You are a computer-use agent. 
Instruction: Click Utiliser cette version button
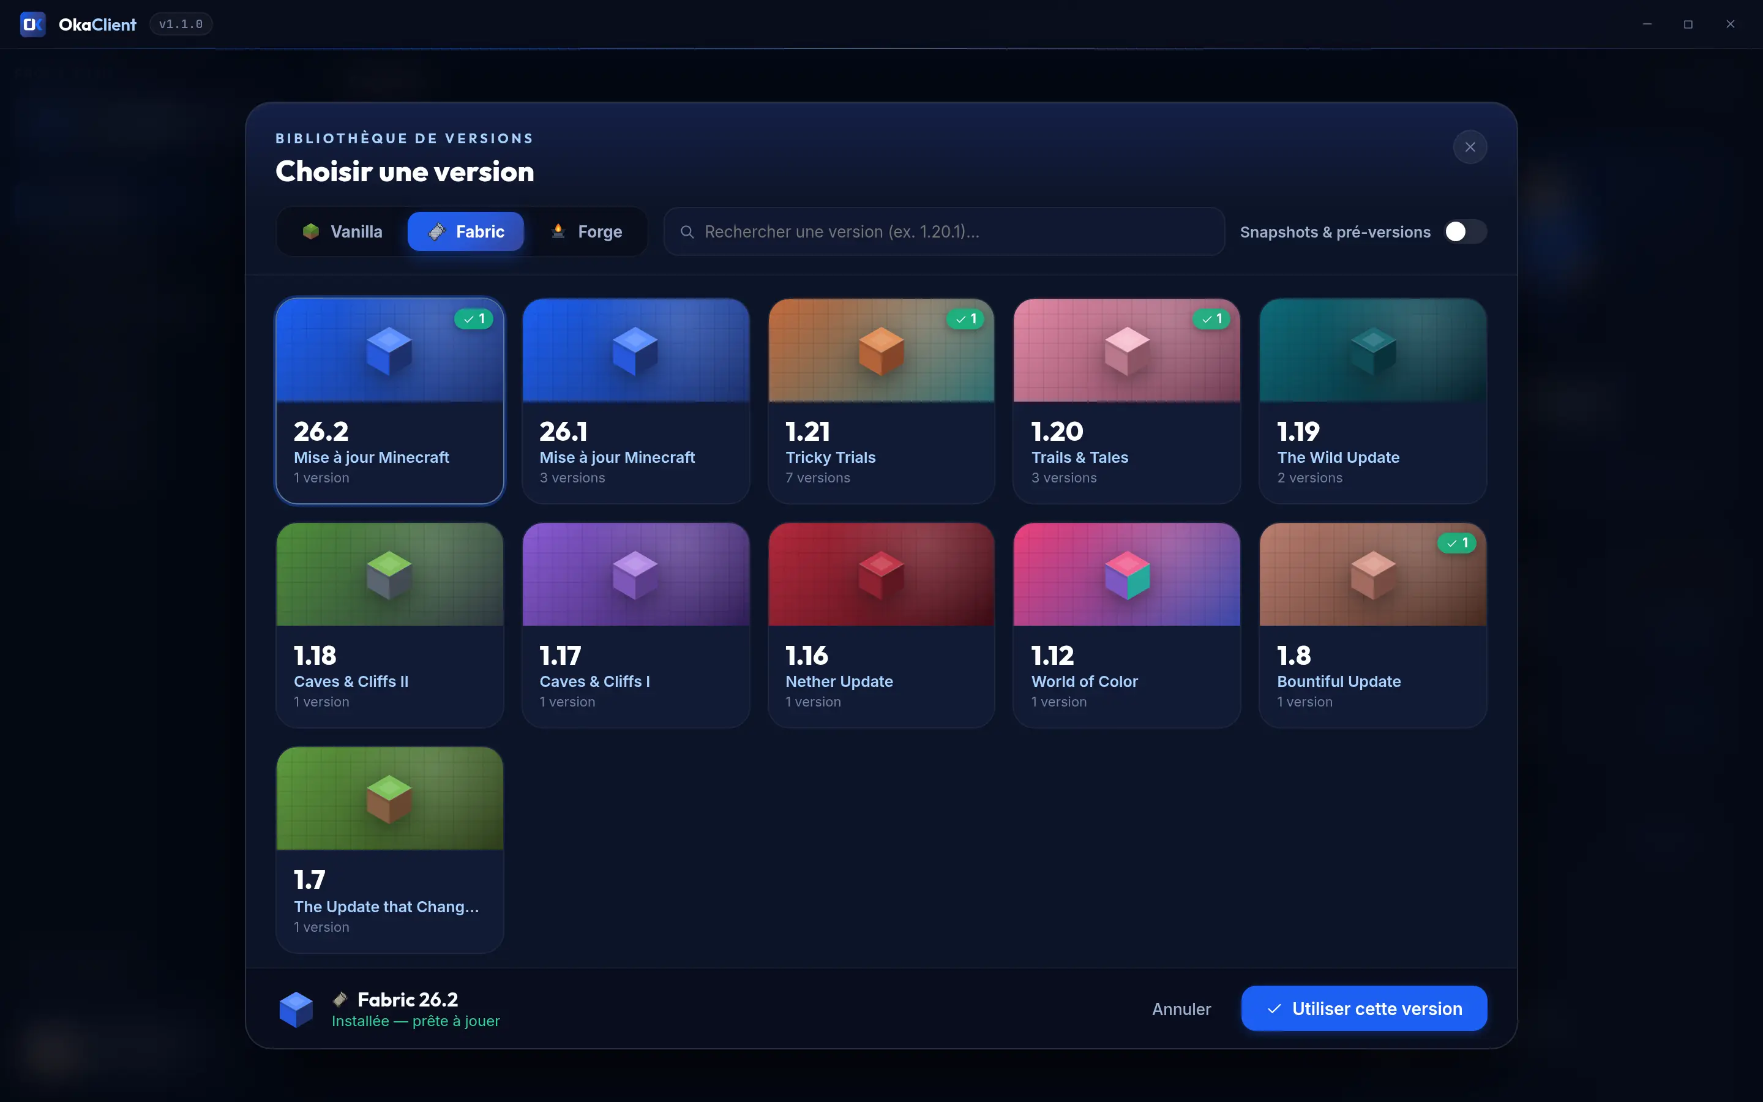[x=1364, y=1009]
